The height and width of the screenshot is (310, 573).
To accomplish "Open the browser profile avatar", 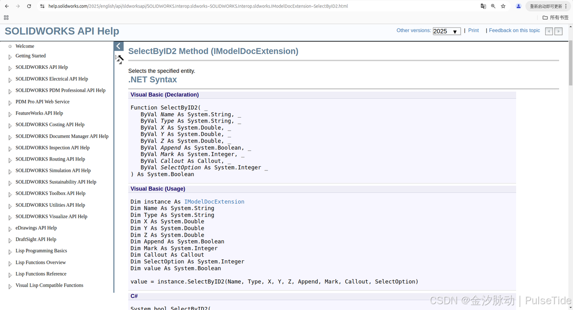I will point(518,6).
